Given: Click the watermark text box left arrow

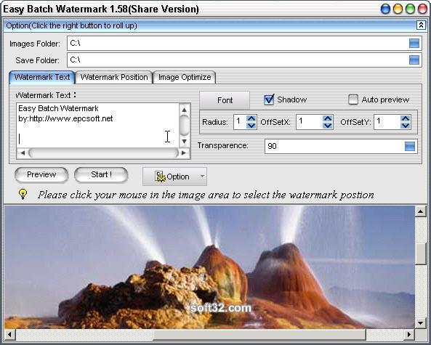Looking at the screenshot, I should (23, 153).
